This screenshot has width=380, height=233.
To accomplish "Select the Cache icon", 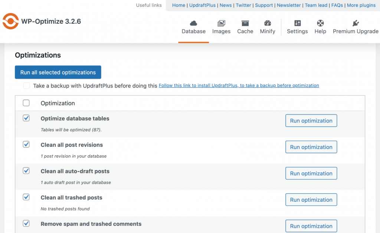I will pyautogui.click(x=245, y=23).
